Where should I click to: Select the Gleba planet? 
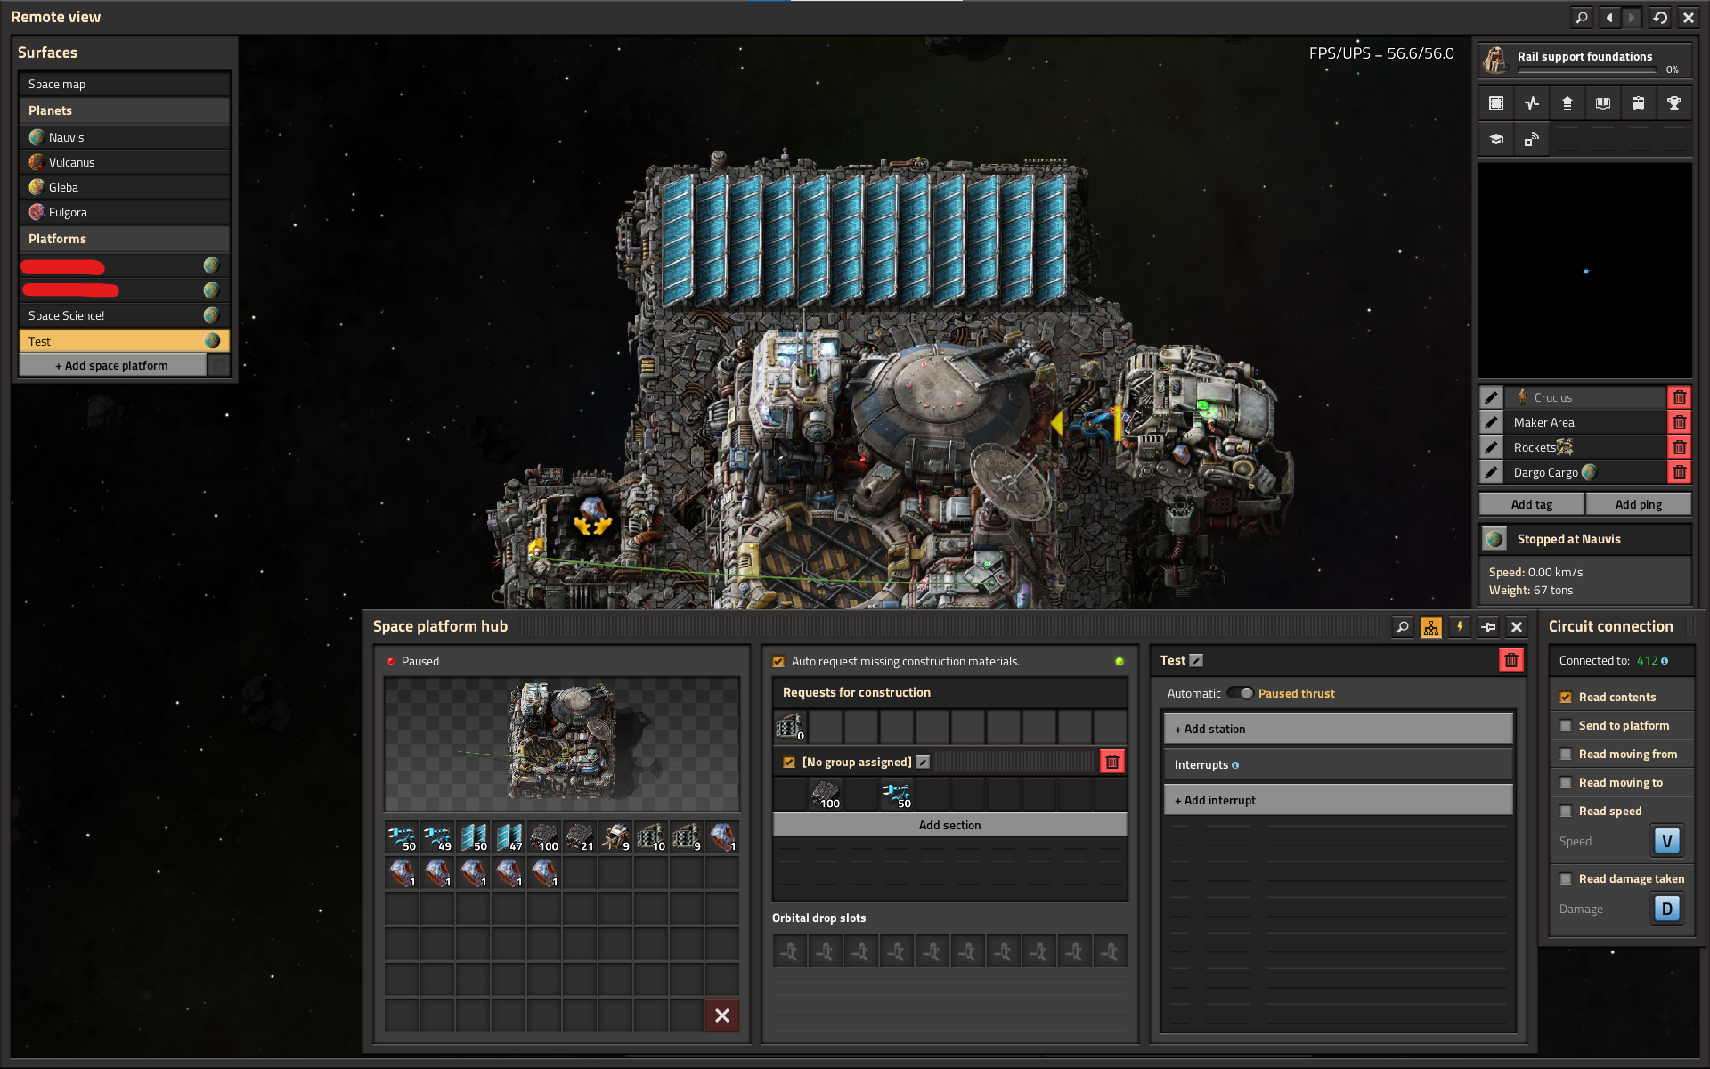(x=125, y=187)
